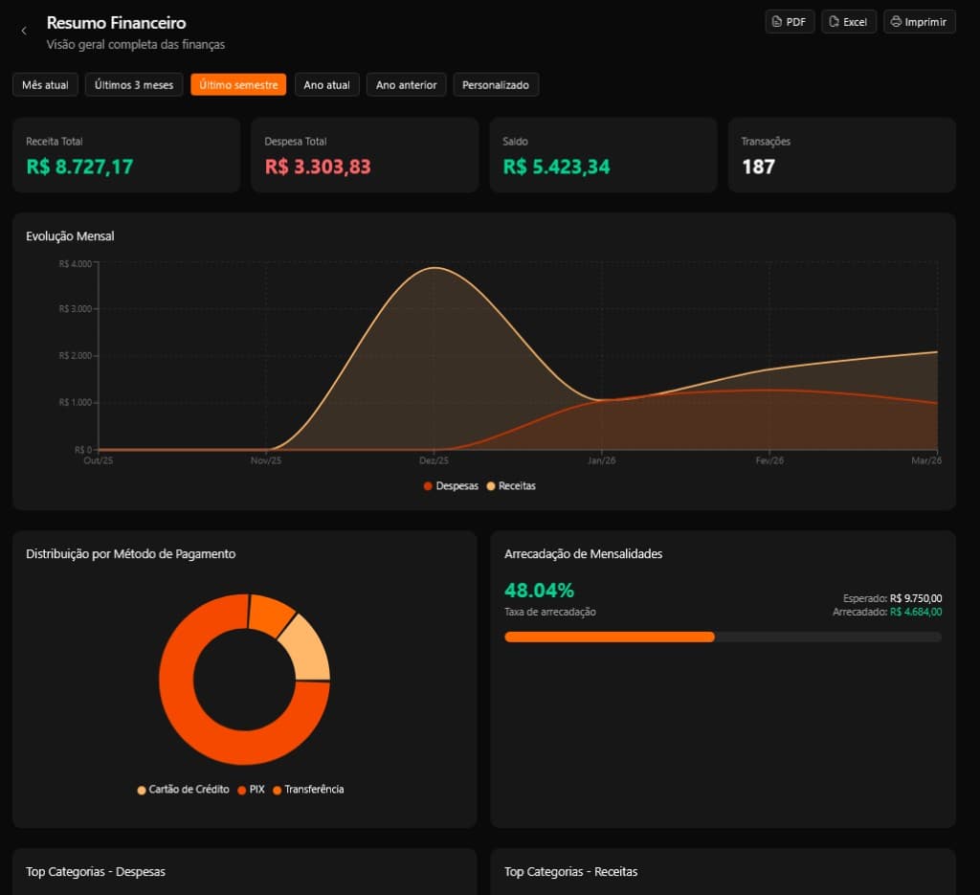Click the Transferência legend entry
Image resolution: width=980 pixels, height=895 pixels.
[x=307, y=790]
